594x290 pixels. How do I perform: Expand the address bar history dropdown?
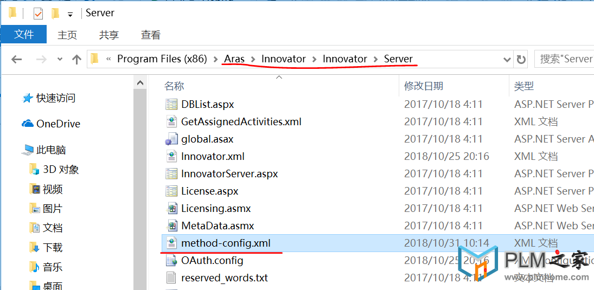507,60
